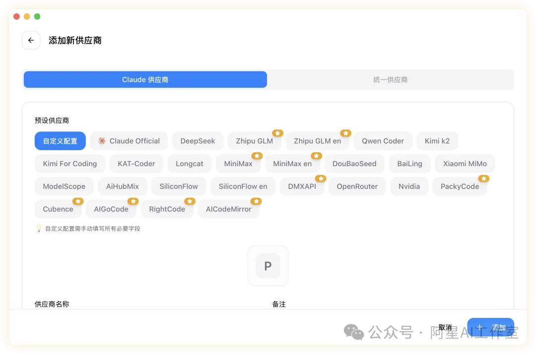Switch to the 统一供应商 tab

tap(390, 80)
